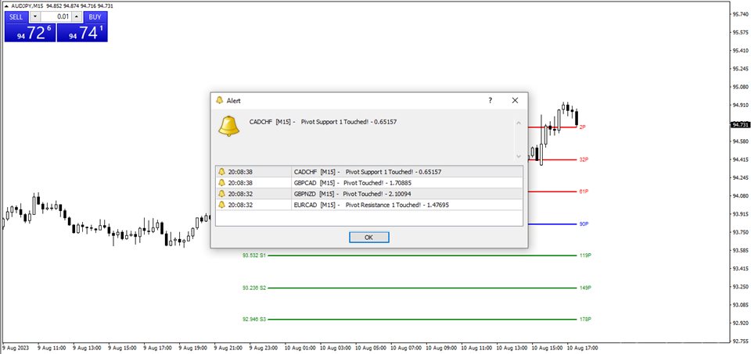The height and width of the screenshot is (354, 751).
Task: Click the alert message text at top of dialog
Action: point(323,122)
